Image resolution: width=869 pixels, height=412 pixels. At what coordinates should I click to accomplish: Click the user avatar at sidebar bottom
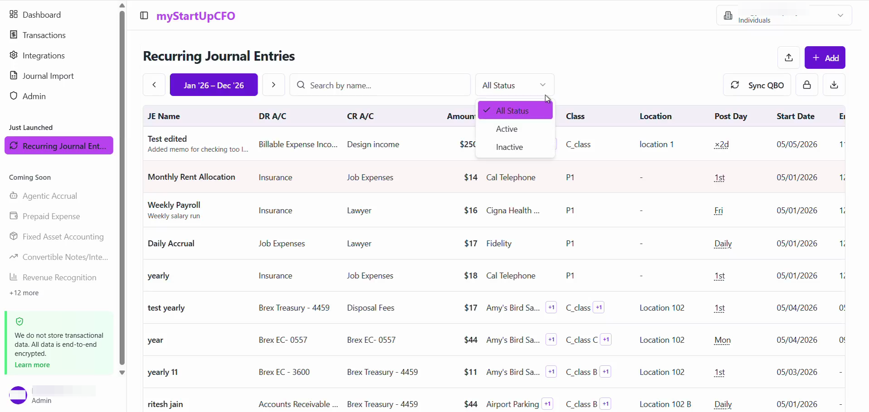[x=18, y=395]
